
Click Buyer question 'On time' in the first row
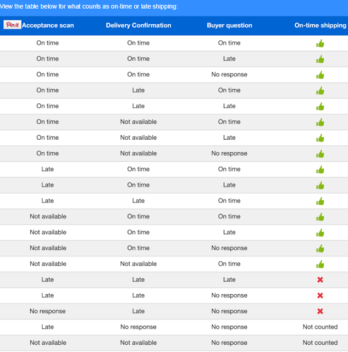point(229,43)
